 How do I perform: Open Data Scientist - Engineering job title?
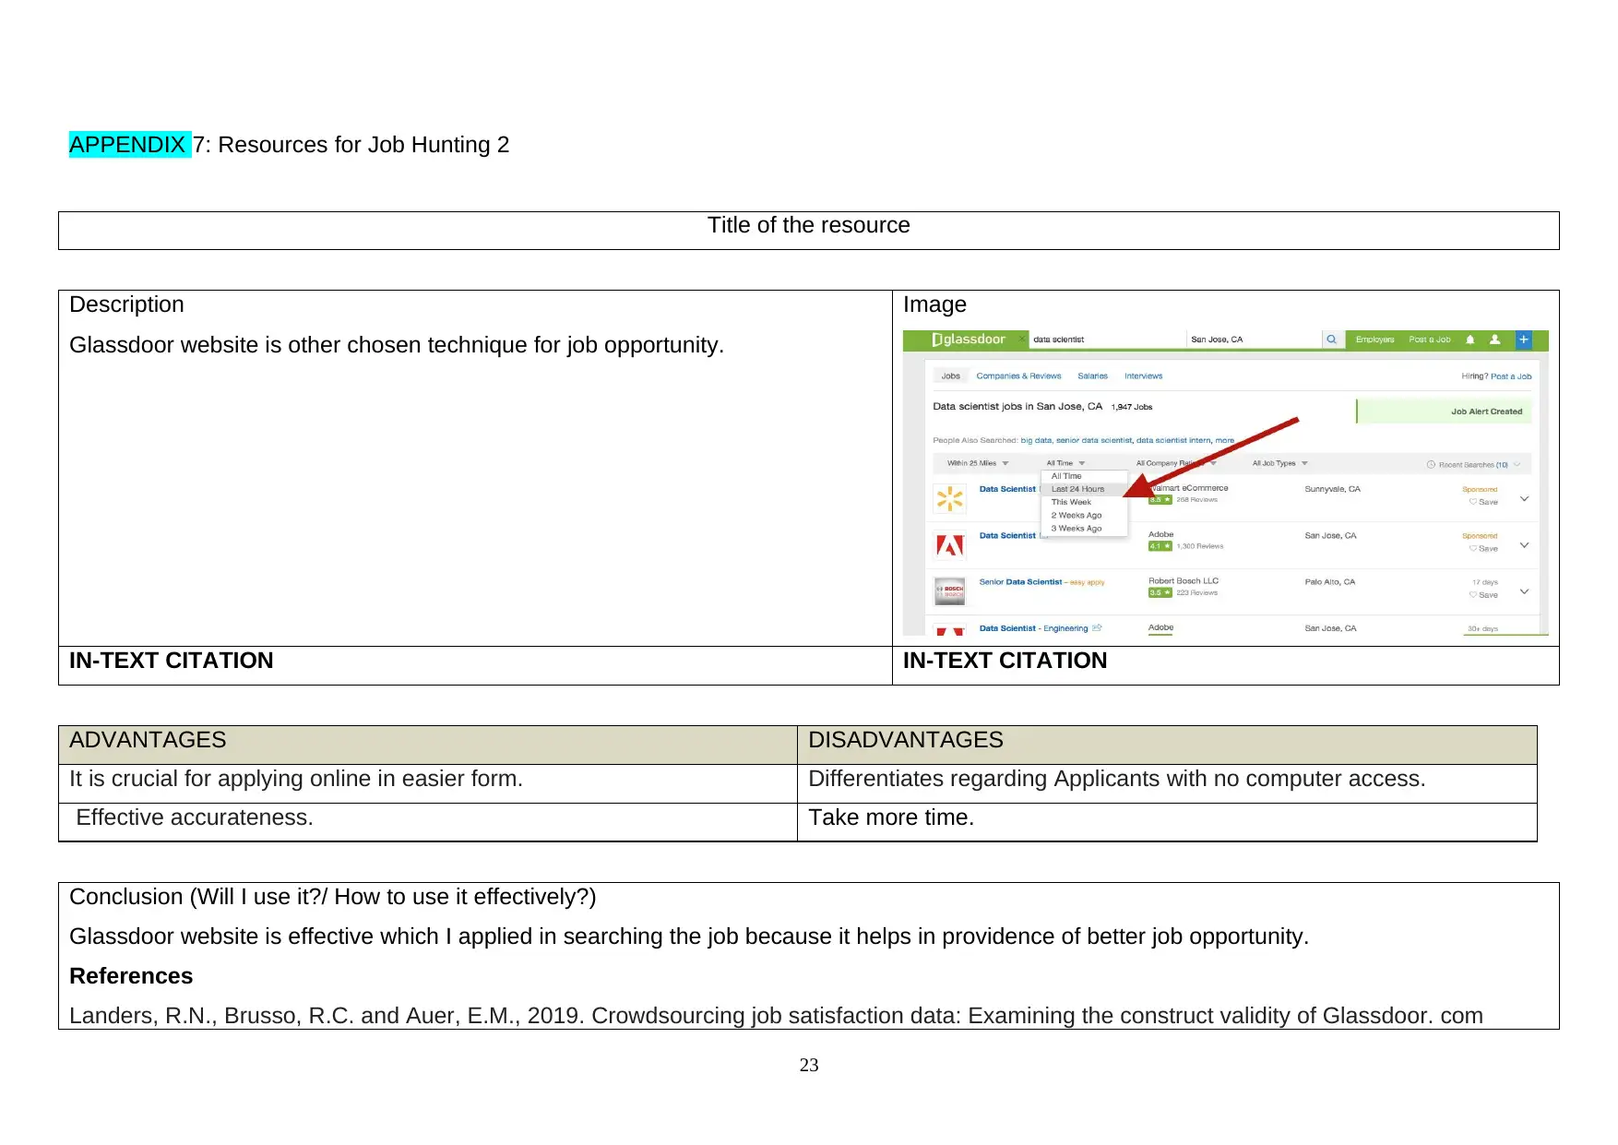click(x=1033, y=628)
